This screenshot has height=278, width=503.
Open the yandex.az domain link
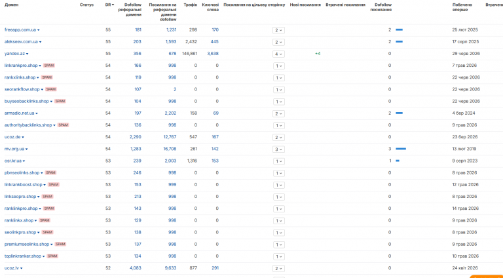coord(15,54)
